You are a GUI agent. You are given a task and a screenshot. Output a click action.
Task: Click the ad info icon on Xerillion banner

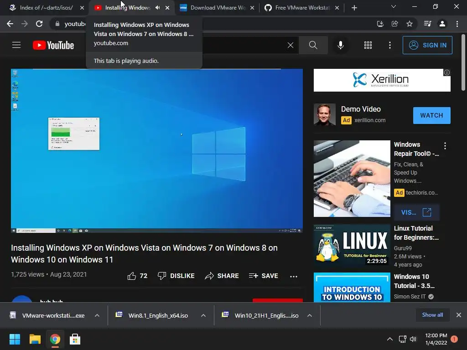447,72
